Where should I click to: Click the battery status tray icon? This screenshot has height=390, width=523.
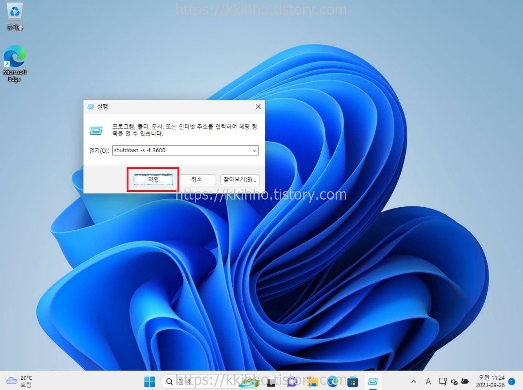[x=465, y=382]
